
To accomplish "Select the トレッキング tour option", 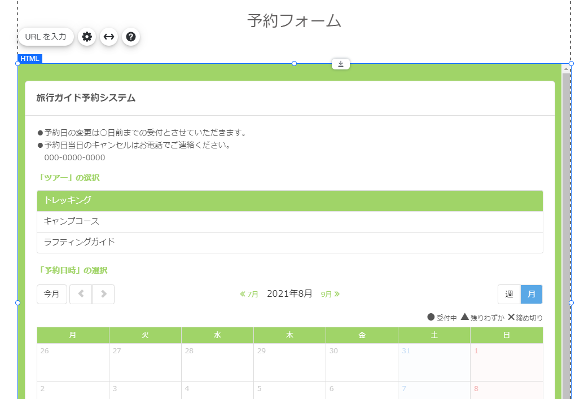I will (289, 200).
